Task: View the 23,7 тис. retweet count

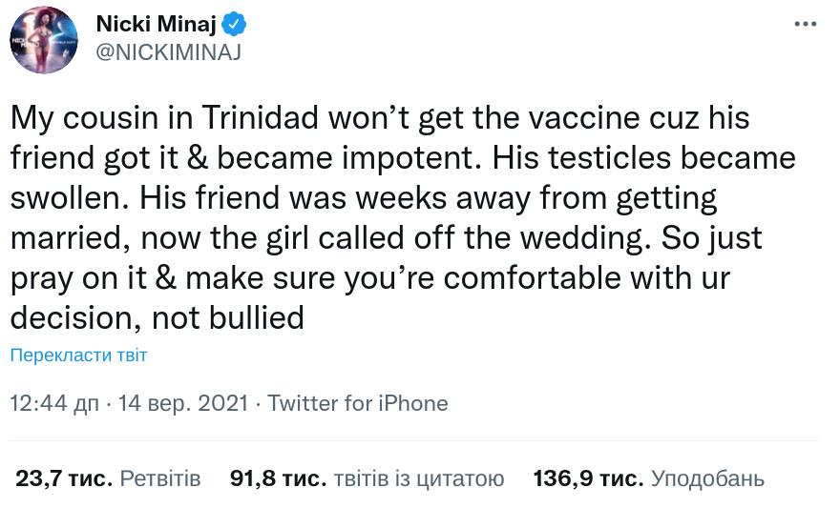Action: 63,478
